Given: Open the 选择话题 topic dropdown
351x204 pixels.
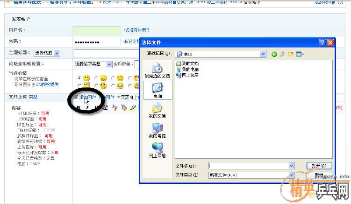Looking at the screenshot, I should coord(47,53).
